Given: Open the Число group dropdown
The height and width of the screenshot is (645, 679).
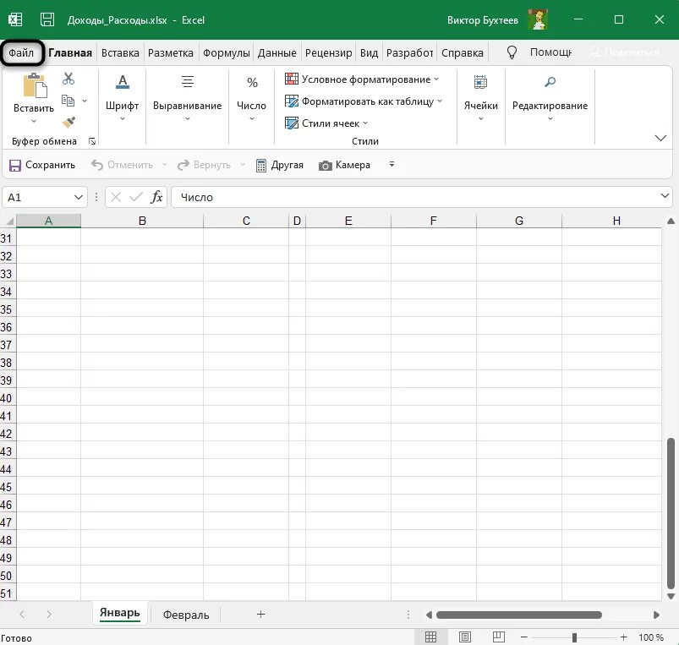Looking at the screenshot, I should pyautogui.click(x=251, y=99).
